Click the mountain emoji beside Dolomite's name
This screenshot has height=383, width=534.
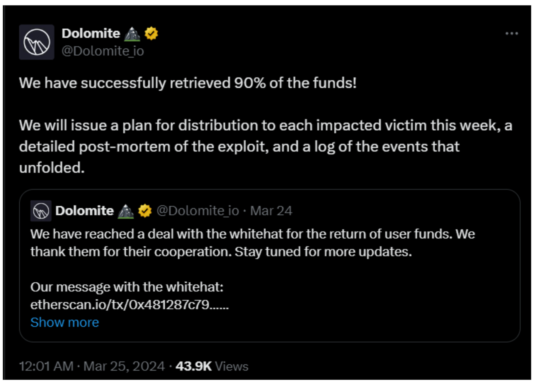point(133,34)
